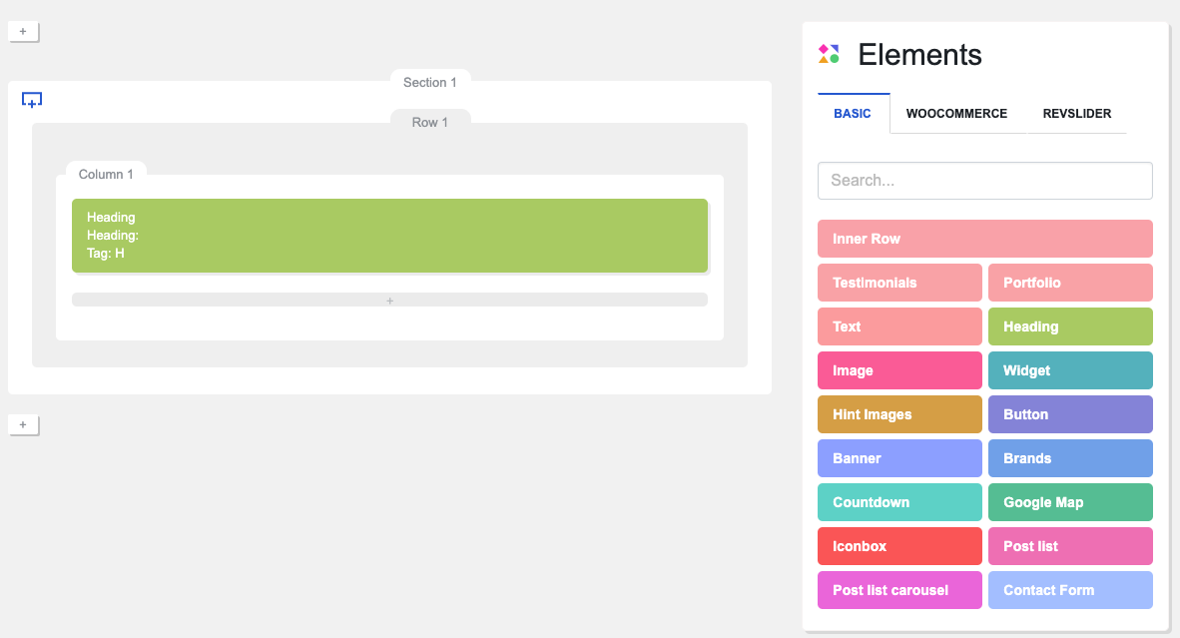Choose the Widget element

[x=1070, y=370]
